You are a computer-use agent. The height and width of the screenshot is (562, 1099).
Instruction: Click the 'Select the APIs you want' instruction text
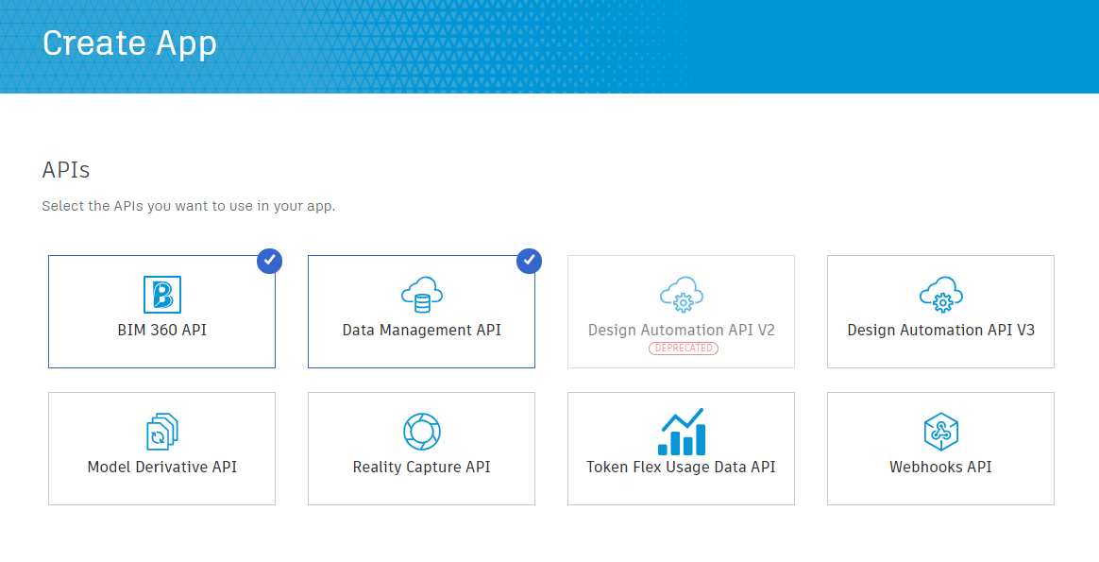tap(189, 207)
